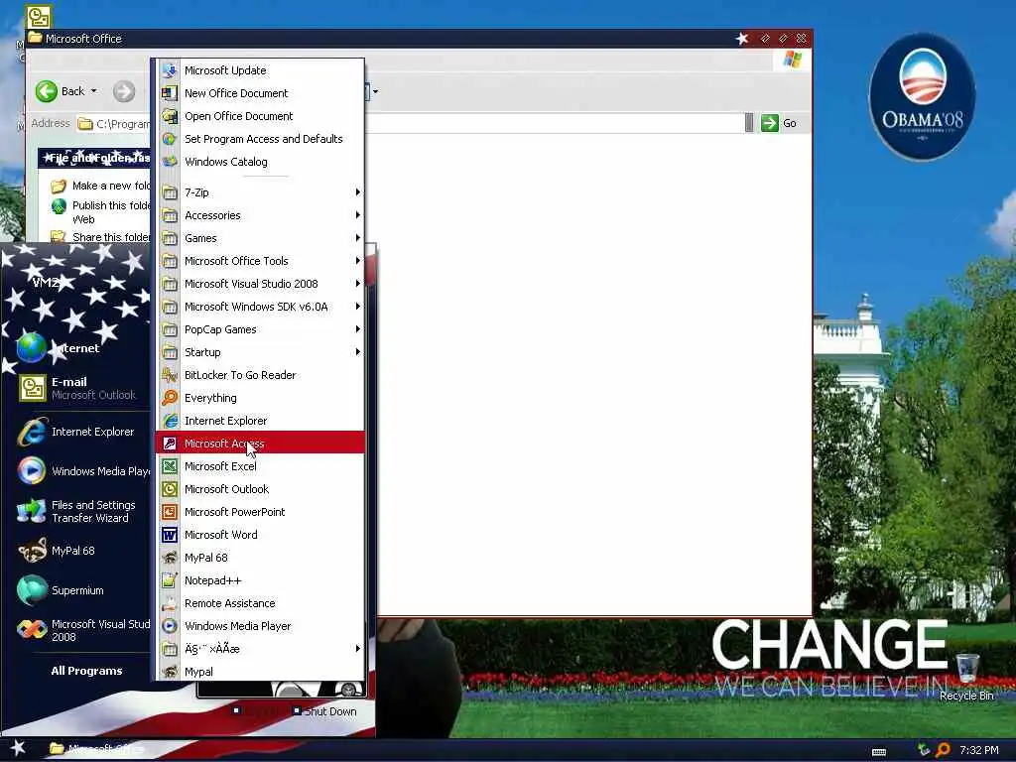Click the Everything search icon in menu
Screen dimensions: 1016x762
[x=170, y=398]
